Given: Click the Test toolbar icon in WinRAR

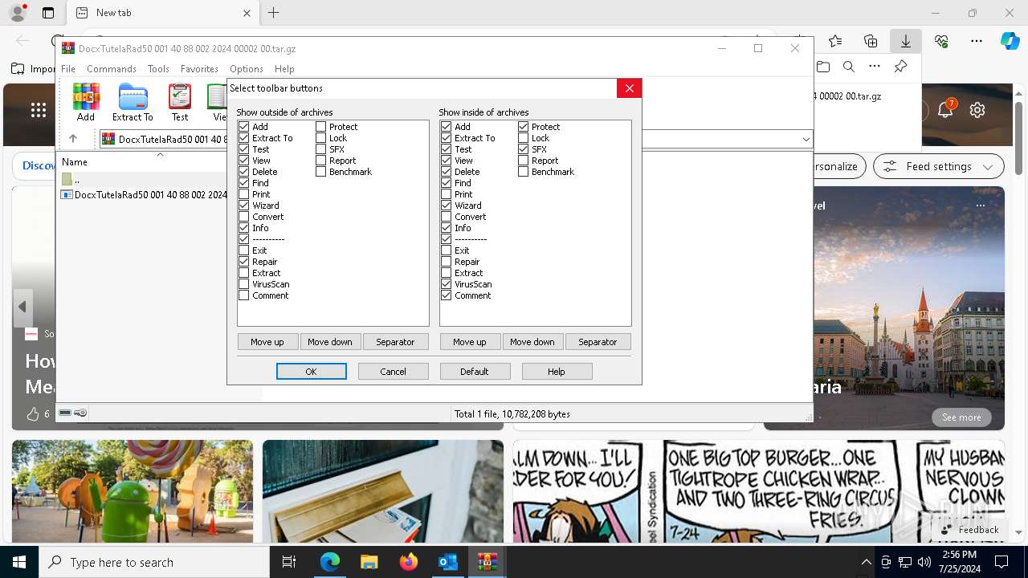Looking at the screenshot, I should [180, 102].
